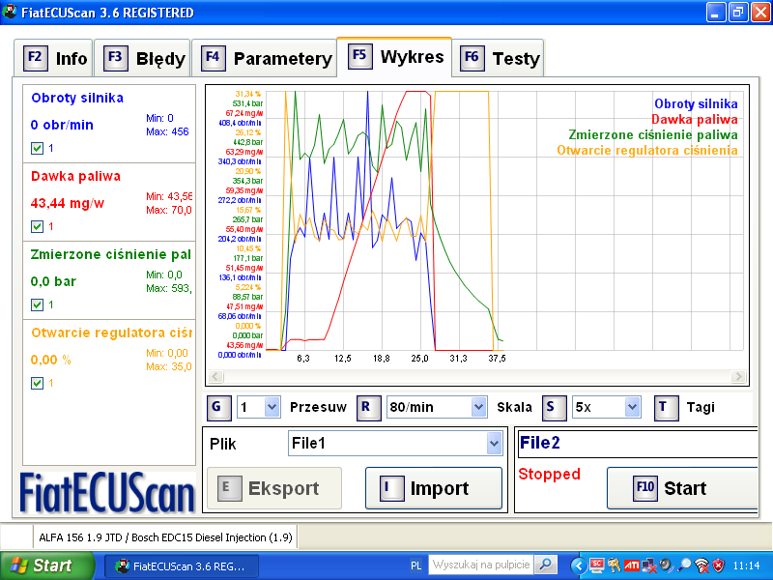This screenshot has width=773, height=580.
Task: Click the Wyszukaj na pulpicie search box
Action: (481, 565)
